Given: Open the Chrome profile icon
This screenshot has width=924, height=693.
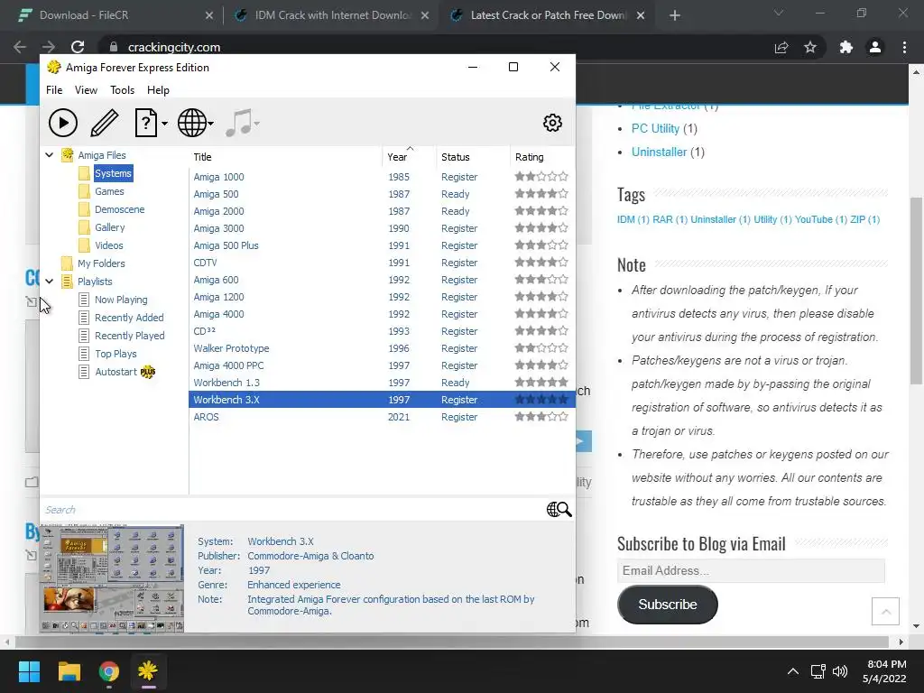Looking at the screenshot, I should pos(875,47).
